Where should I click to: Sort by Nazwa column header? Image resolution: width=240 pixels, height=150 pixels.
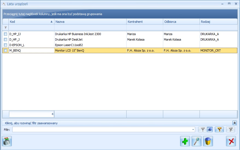click(90, 22)
